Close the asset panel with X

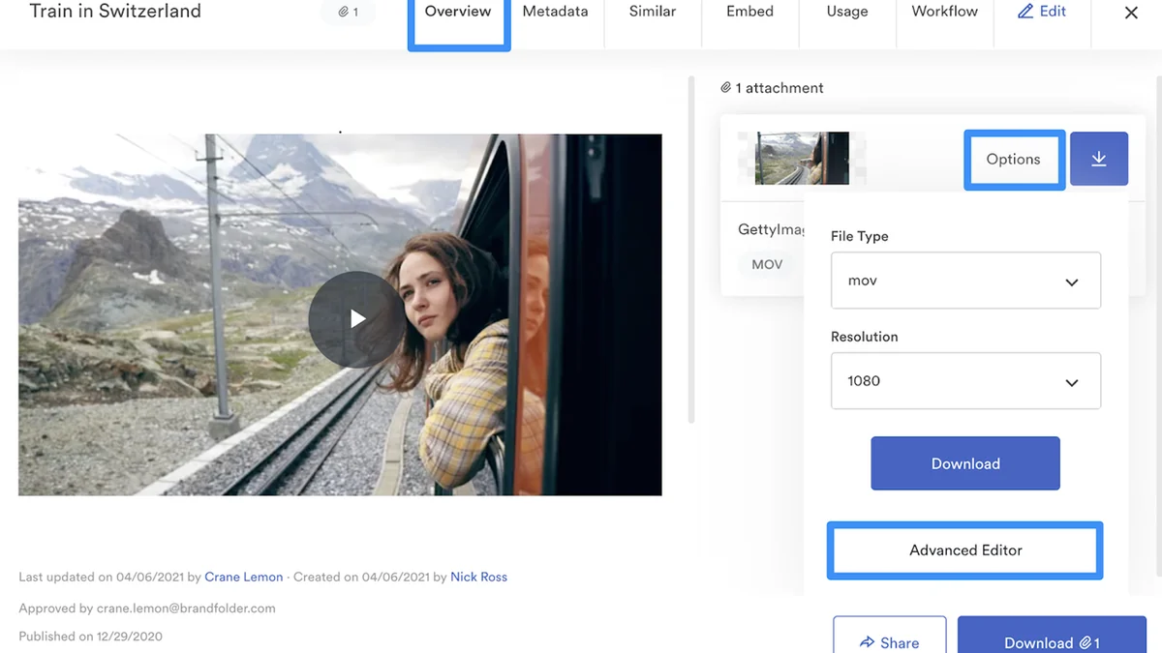coord(1131,14)
